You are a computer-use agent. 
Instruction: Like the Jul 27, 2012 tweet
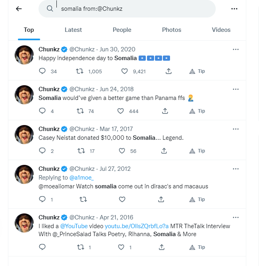122,199
